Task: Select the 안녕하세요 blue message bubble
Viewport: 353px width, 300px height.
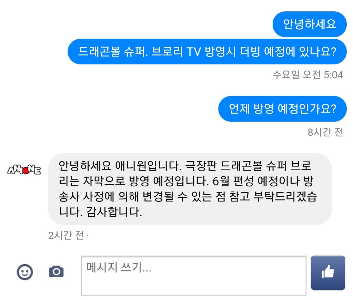Action: [x=309, y=24]
